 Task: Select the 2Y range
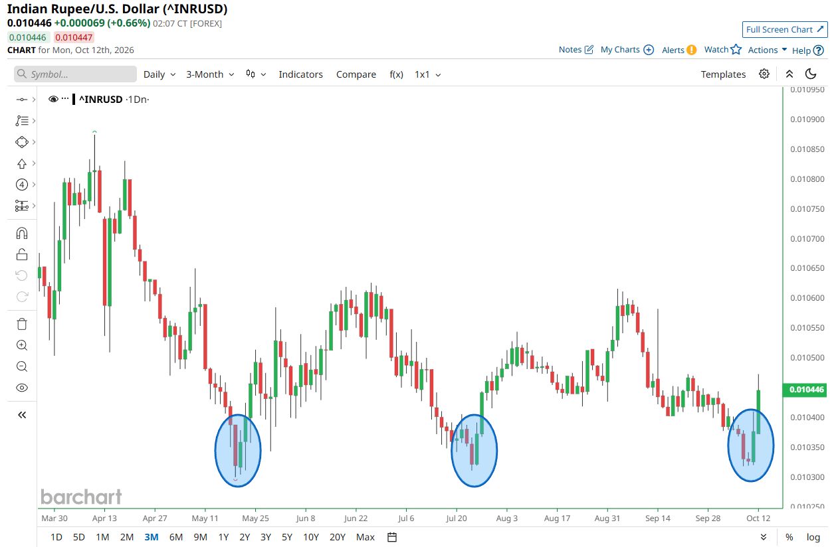click(245, 537)
